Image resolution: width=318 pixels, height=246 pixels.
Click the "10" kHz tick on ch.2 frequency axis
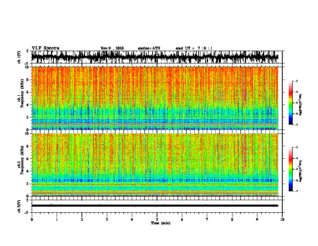coord(27,133)
